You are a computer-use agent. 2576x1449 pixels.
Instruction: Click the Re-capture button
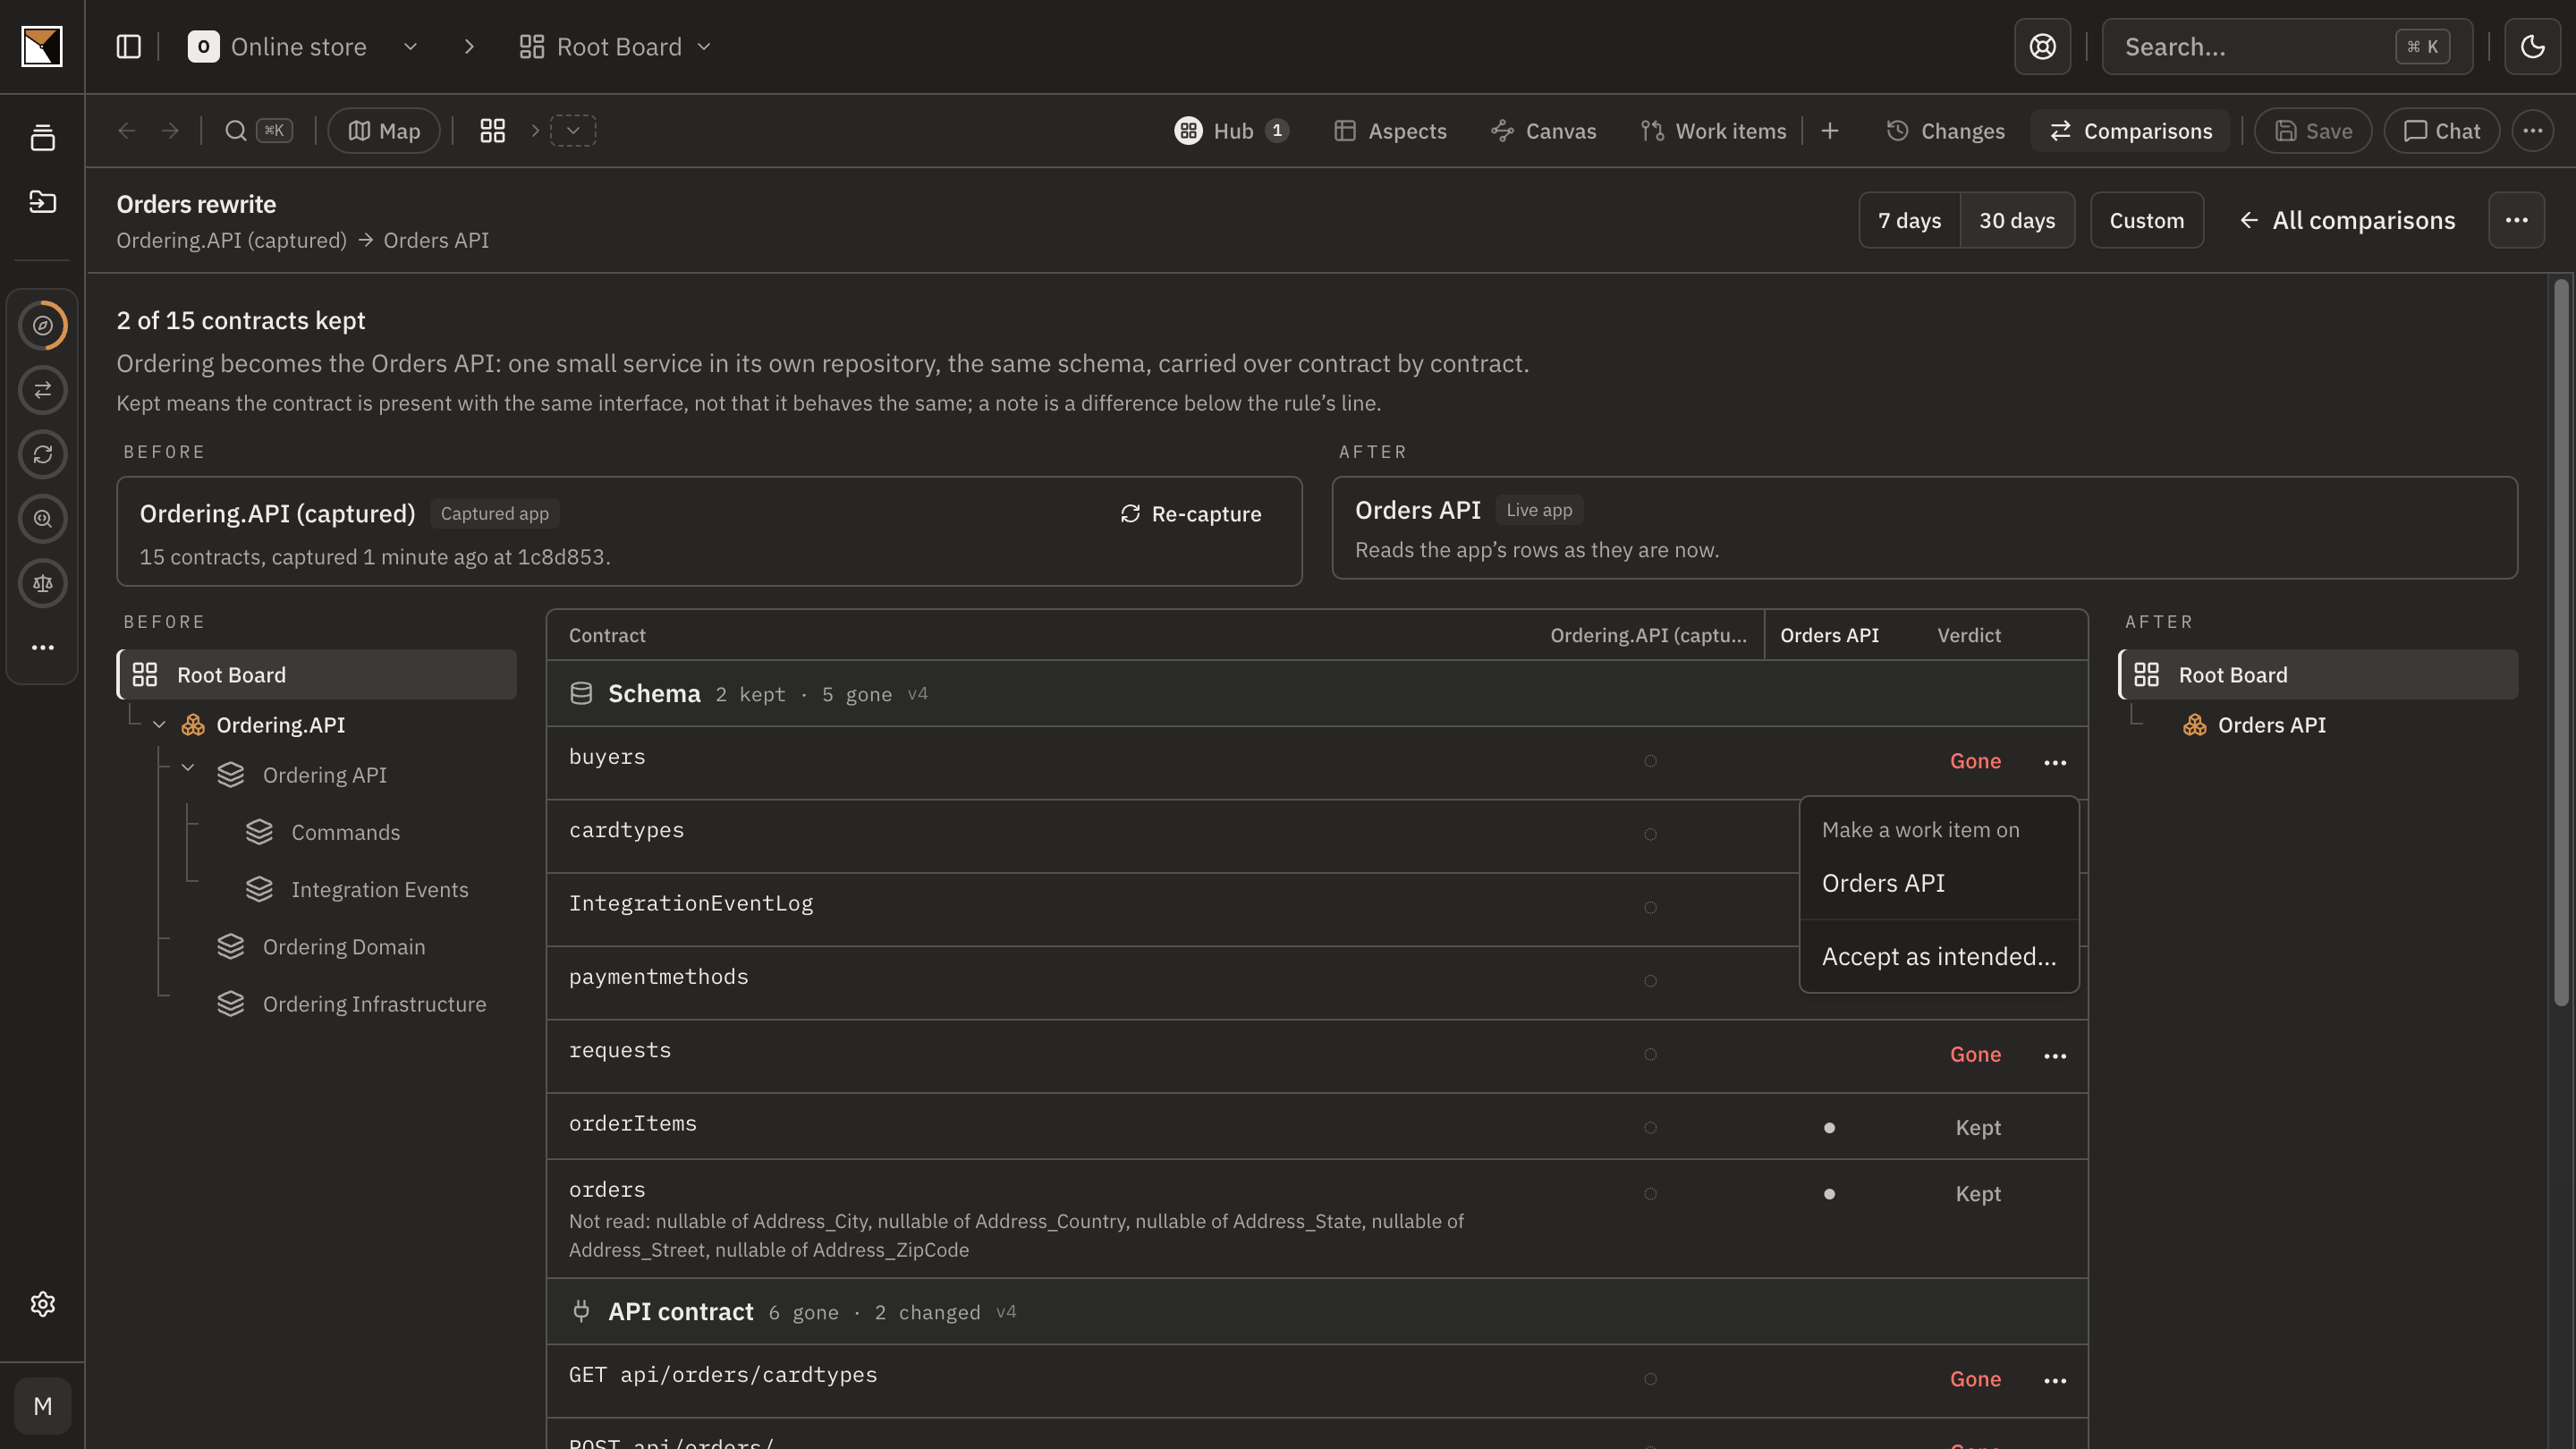[1191, 514]
